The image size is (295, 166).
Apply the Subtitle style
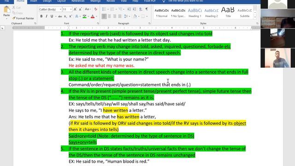[x=245, y=13]
